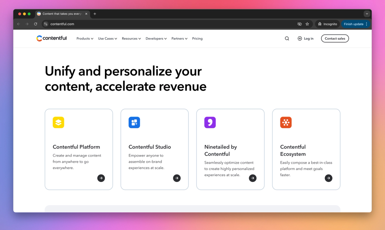Open the Pricing page link

tap(197, 38)
